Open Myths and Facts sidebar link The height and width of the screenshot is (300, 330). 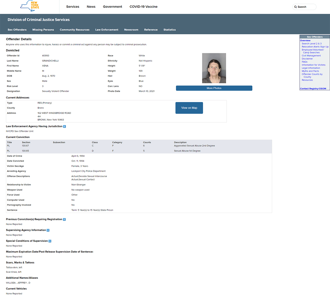(x=310, y=71)
